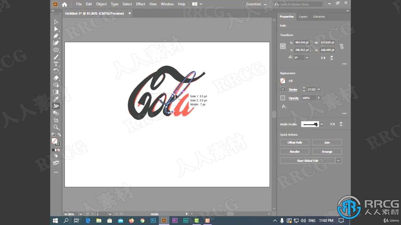Click Search Adobe Stock field
Image resolution: width=401 pixels, height=225 pixels.
(298, 4)
